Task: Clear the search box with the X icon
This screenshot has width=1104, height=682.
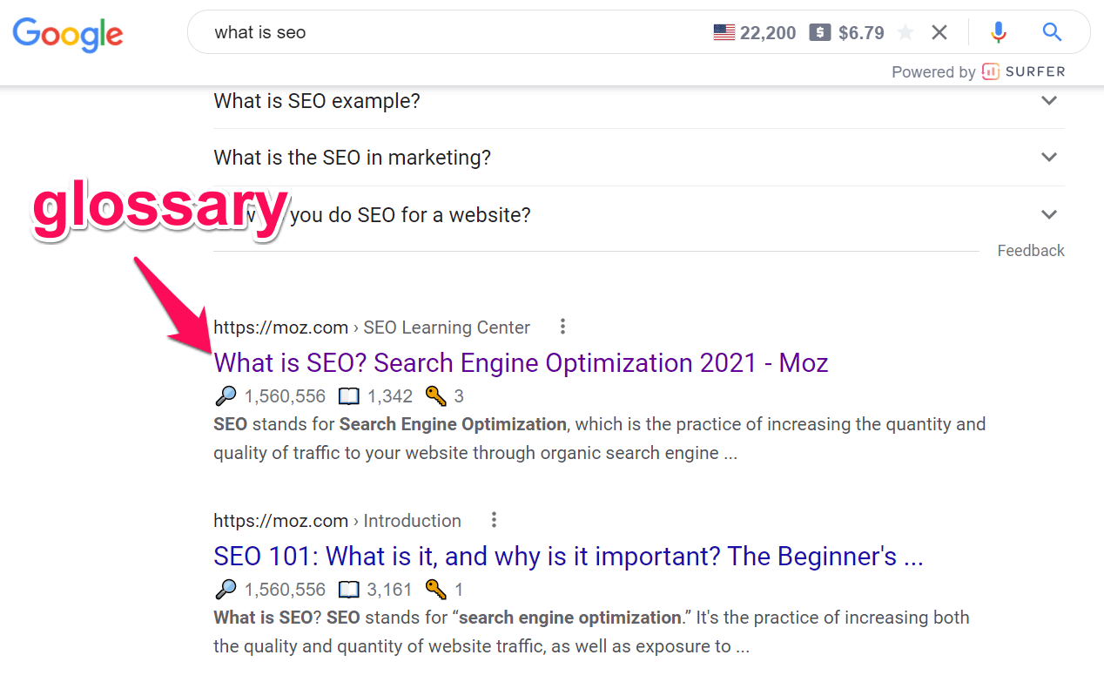Action: [939, 33]
